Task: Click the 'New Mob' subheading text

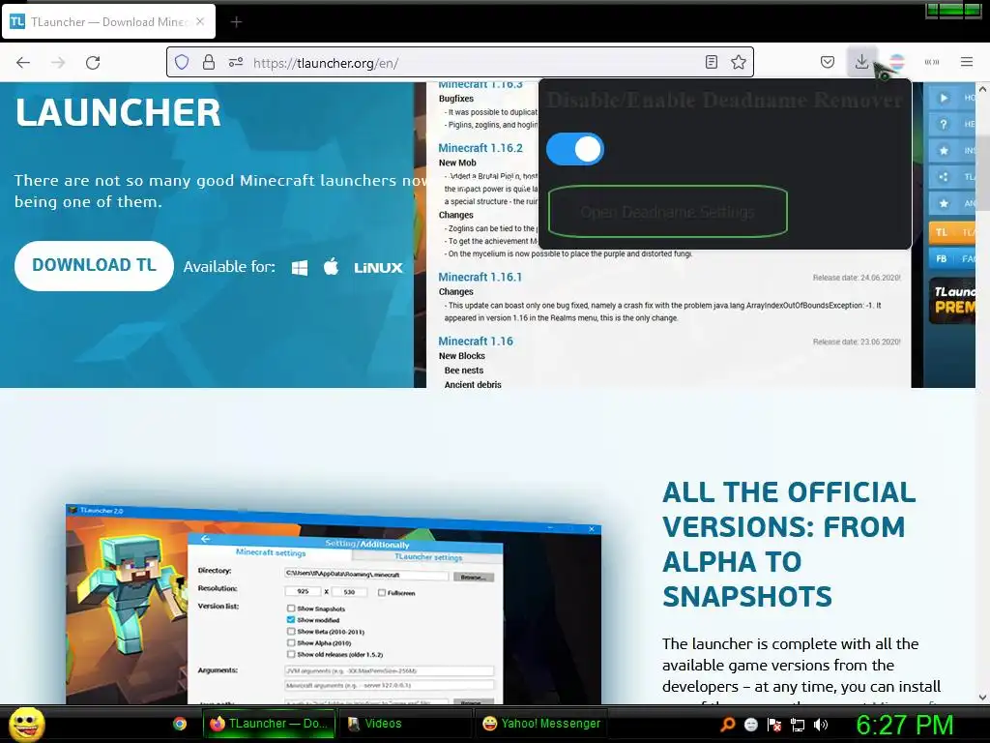Action: (x=457, y=163)
